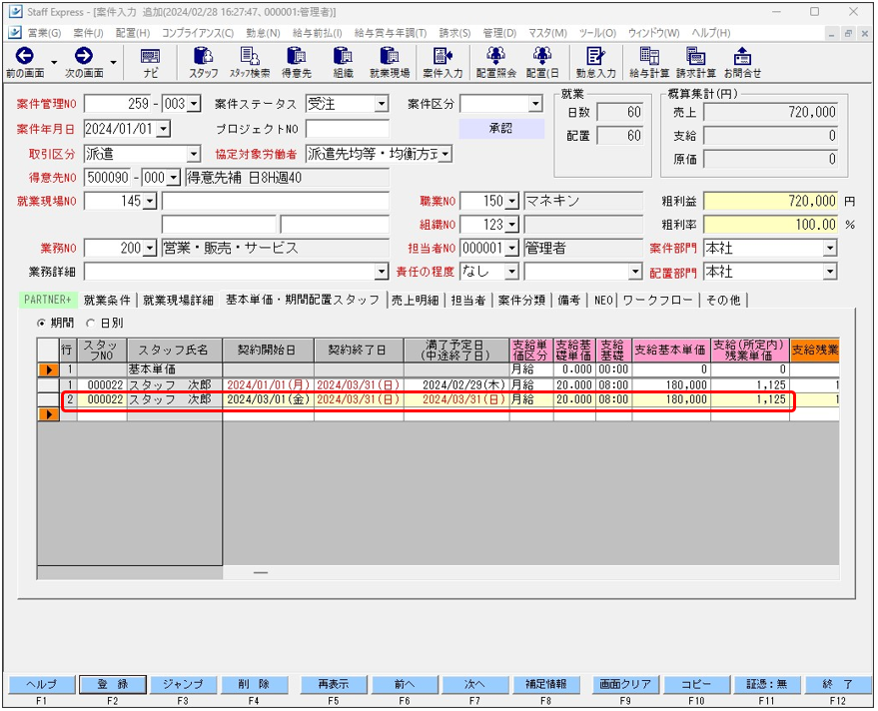The image size is (878, 711).
Task: Open the 案件年月日 date dropdown
Action: [x=163, y=129]
